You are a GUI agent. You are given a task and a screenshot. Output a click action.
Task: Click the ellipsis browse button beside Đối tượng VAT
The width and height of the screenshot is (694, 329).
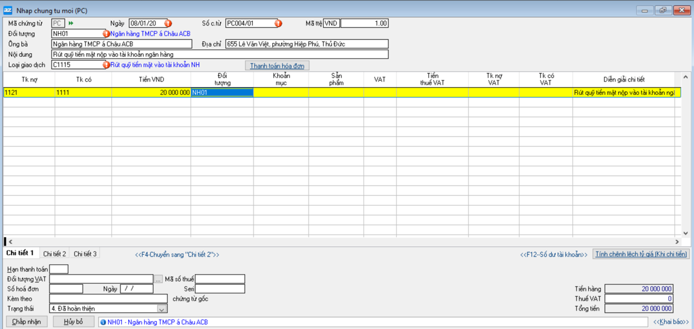(x=159, y=279)
